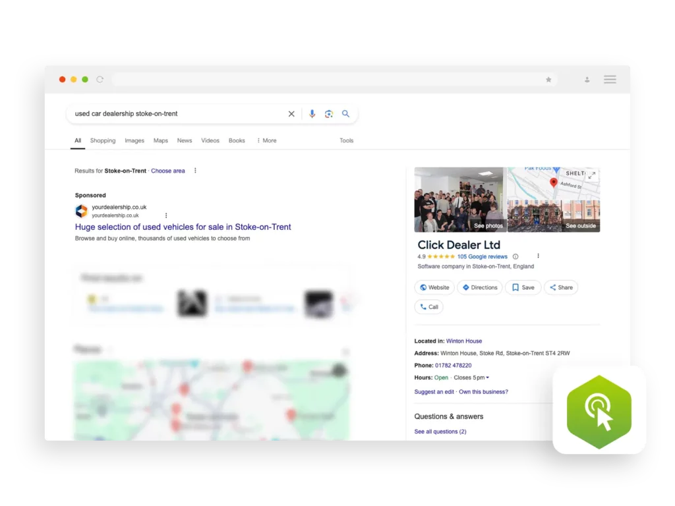Open more options dots beside Google reviews
This screenshot has width=675, height=506.
click(x=538, y=256)
